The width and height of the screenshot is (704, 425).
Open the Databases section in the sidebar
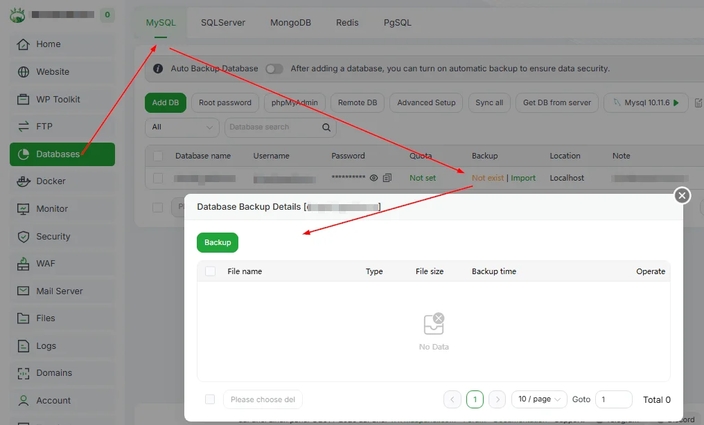62,154
